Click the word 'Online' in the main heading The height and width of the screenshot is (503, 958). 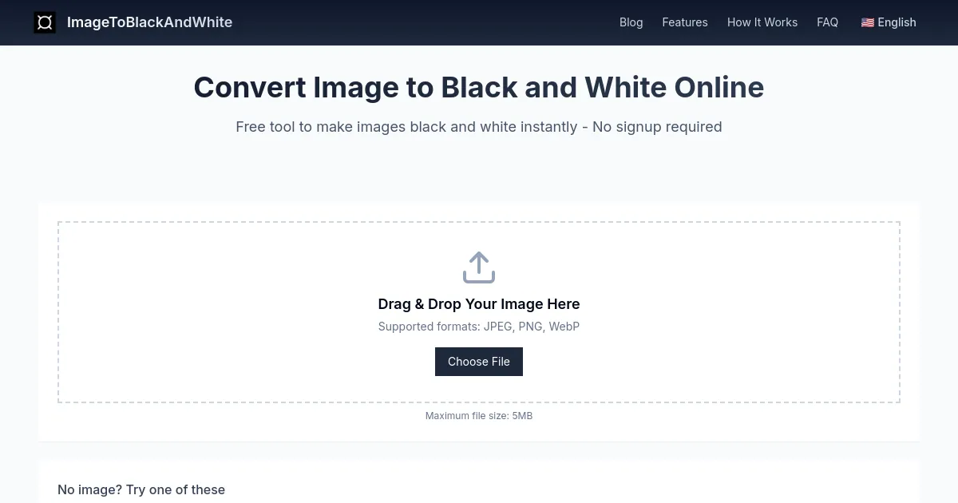(718, 87)
